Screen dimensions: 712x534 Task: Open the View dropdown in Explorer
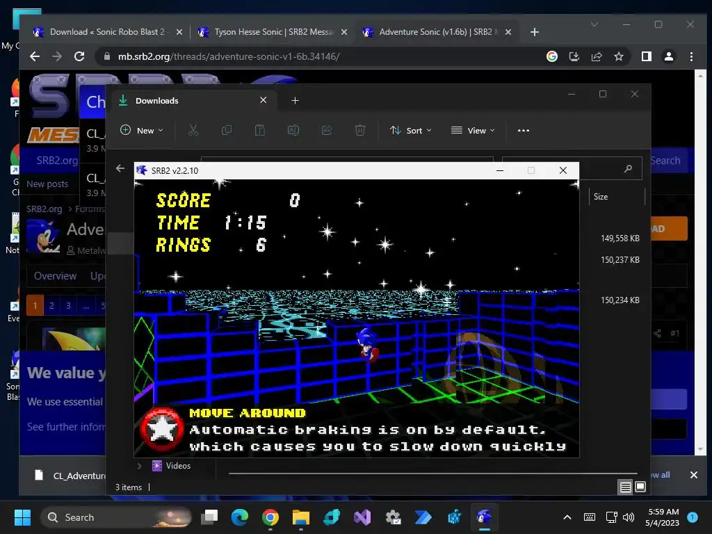473,130
